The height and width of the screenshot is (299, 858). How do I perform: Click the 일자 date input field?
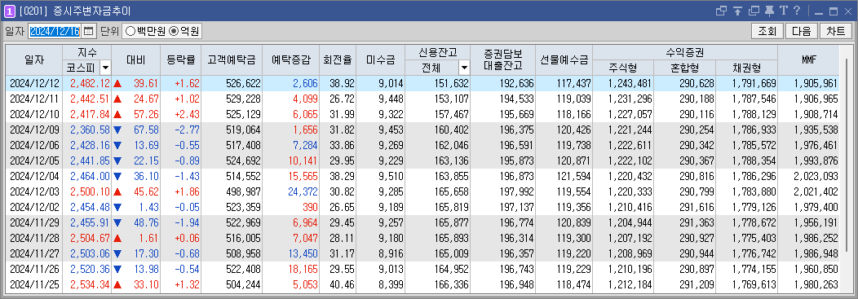(x=55, y=31)
